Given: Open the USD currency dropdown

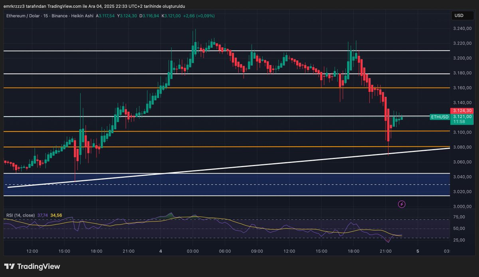Looking at the screenshot, I should coord(463,15).
